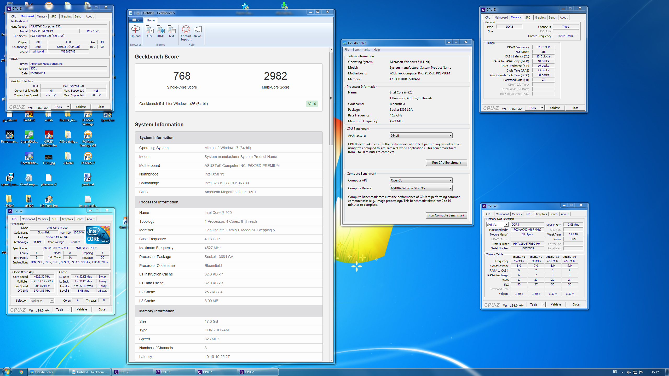The height and width of the screenshot is (376, 669).
Task: Click the scrollbar up arrow in results window
Action: [331, 50]
